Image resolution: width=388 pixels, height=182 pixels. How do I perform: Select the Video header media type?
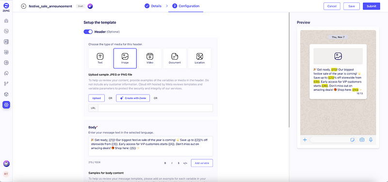point(150,58)
